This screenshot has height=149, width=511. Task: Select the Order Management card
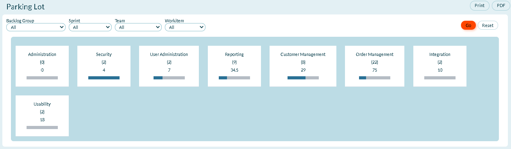(375, 66)
